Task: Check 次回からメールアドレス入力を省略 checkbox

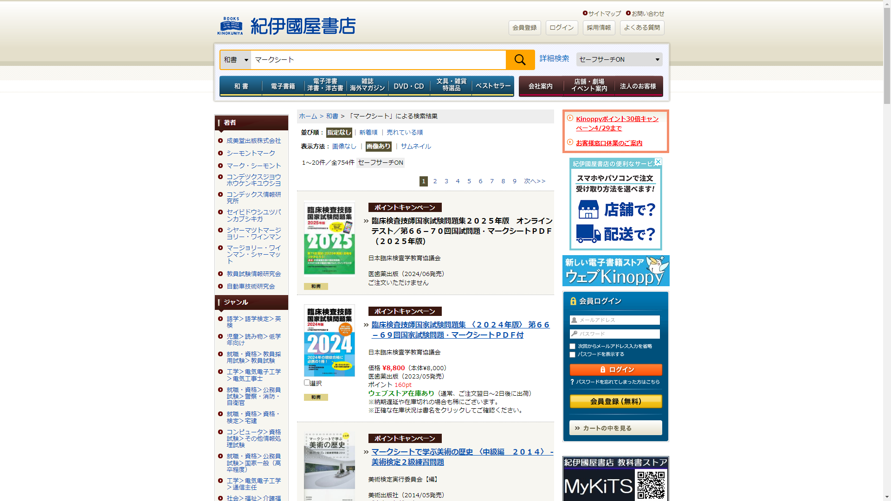Action: [573, 347]
